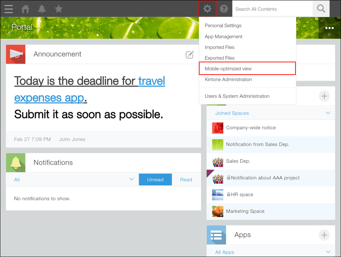The height and width of the screenshot is (257, 341).
Task: Create a space with the plus icon
Action: pyautogui.click(x=324, y=96)
